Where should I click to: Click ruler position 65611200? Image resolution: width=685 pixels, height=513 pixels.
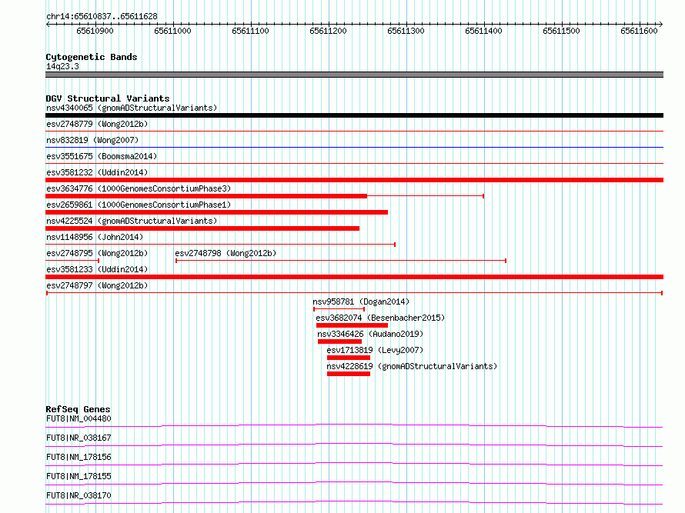[328, 31]
